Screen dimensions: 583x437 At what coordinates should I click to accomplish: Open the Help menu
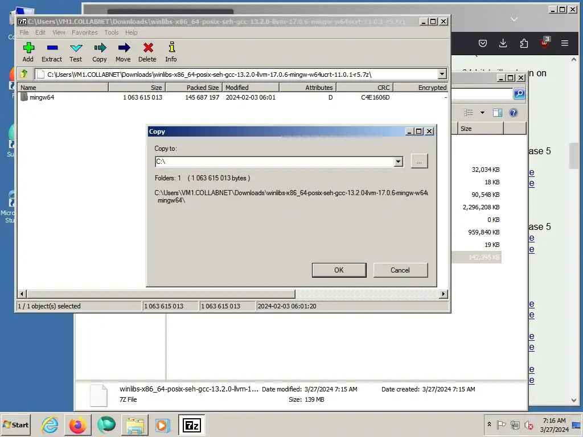(x=132, y=32)
